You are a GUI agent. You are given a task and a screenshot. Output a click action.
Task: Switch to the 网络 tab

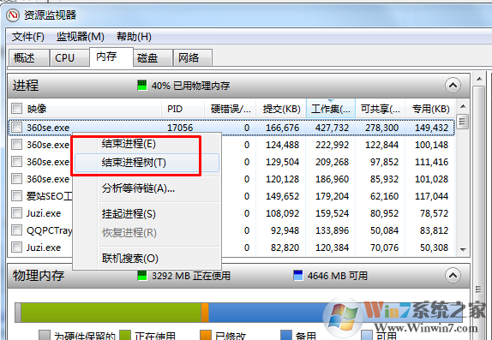(193, 57)
